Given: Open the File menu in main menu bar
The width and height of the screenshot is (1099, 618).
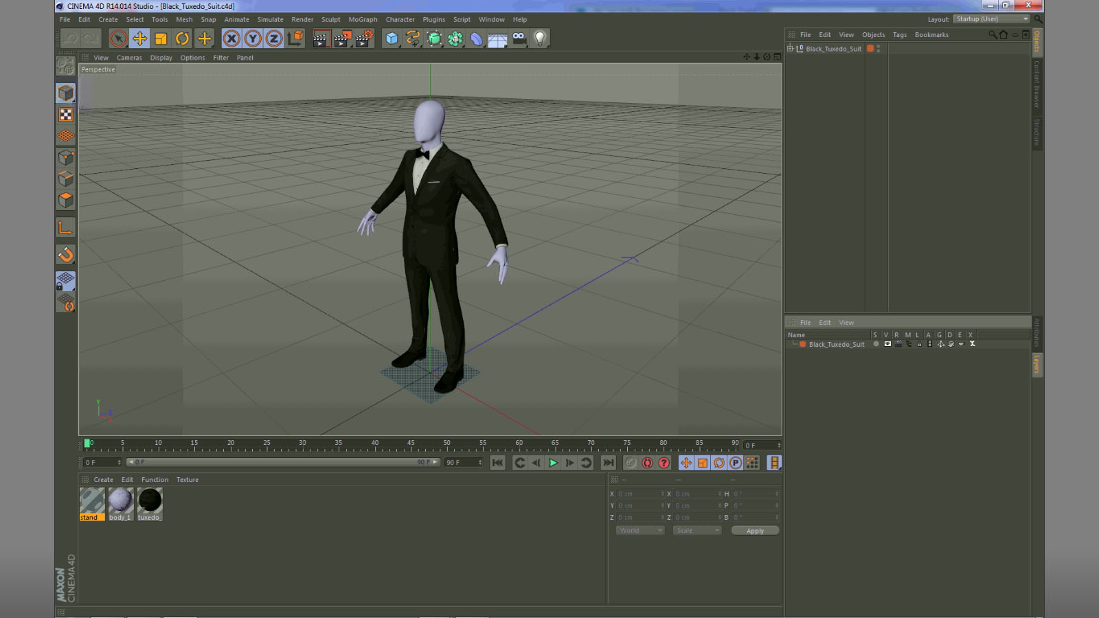Looking at the screenshot, I should [65, 19].
